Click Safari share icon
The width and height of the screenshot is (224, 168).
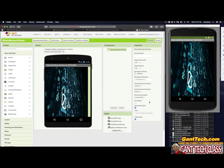click(156, 27)
